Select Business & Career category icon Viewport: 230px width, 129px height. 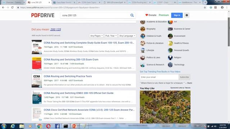(x=170, y=29)
